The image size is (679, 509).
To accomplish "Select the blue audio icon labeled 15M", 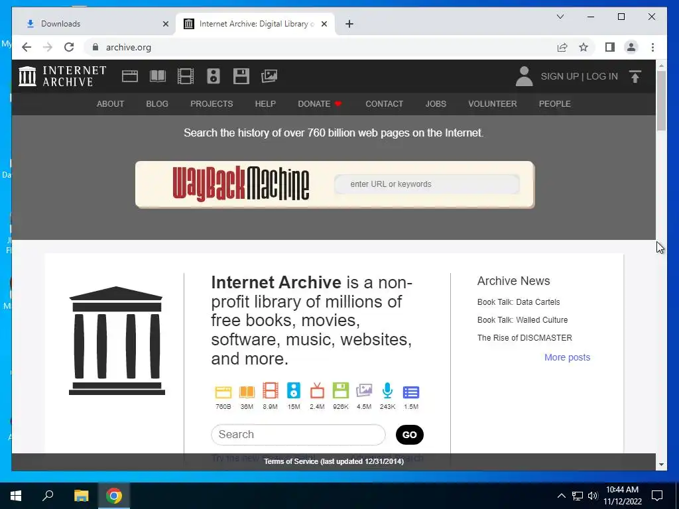I will pyautogui.click(x=294, y=391).
